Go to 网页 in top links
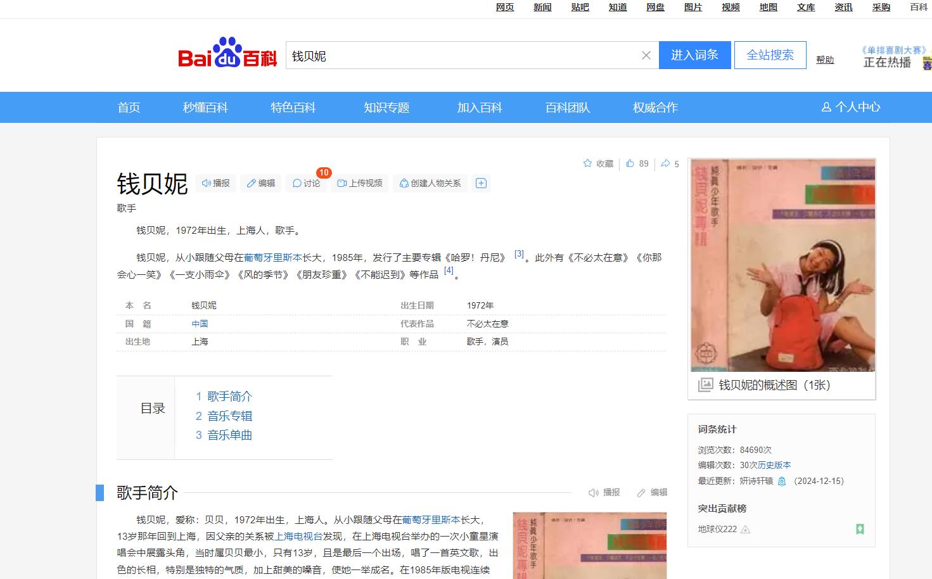The image size is (932, 579). coord(505,7)
